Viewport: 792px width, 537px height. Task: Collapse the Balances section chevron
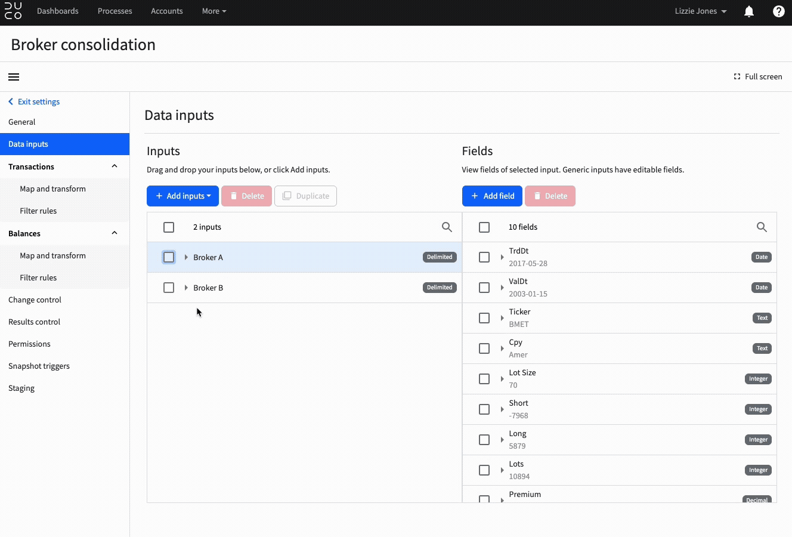click(x=115, y=233)
